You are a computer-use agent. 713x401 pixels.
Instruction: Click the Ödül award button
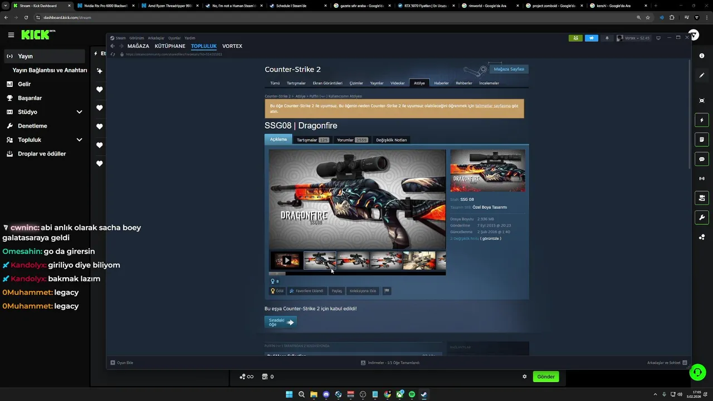coord(277,291)
